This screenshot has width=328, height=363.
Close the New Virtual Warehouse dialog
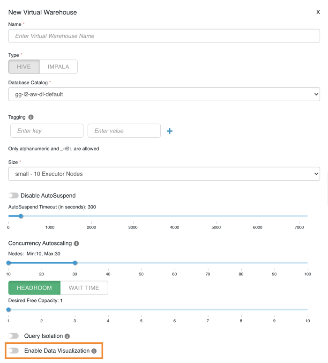coord(318,12)
